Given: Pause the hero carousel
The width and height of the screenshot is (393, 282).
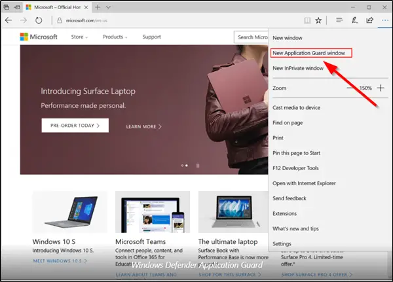Looking at the screenshot, I should [198, 166].
